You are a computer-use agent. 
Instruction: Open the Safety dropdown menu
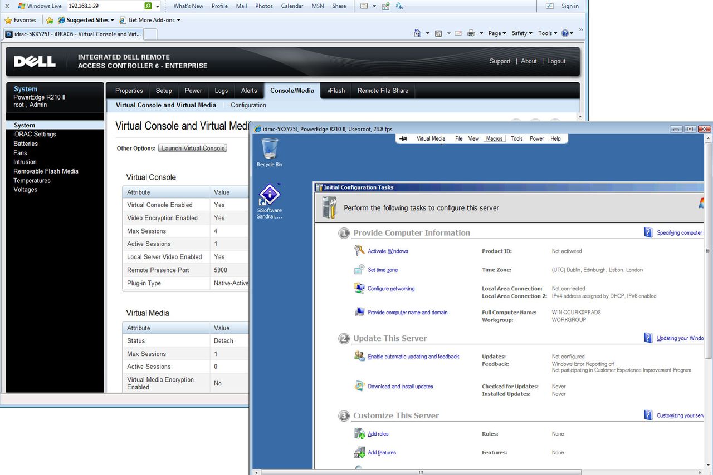pos(522,33)
